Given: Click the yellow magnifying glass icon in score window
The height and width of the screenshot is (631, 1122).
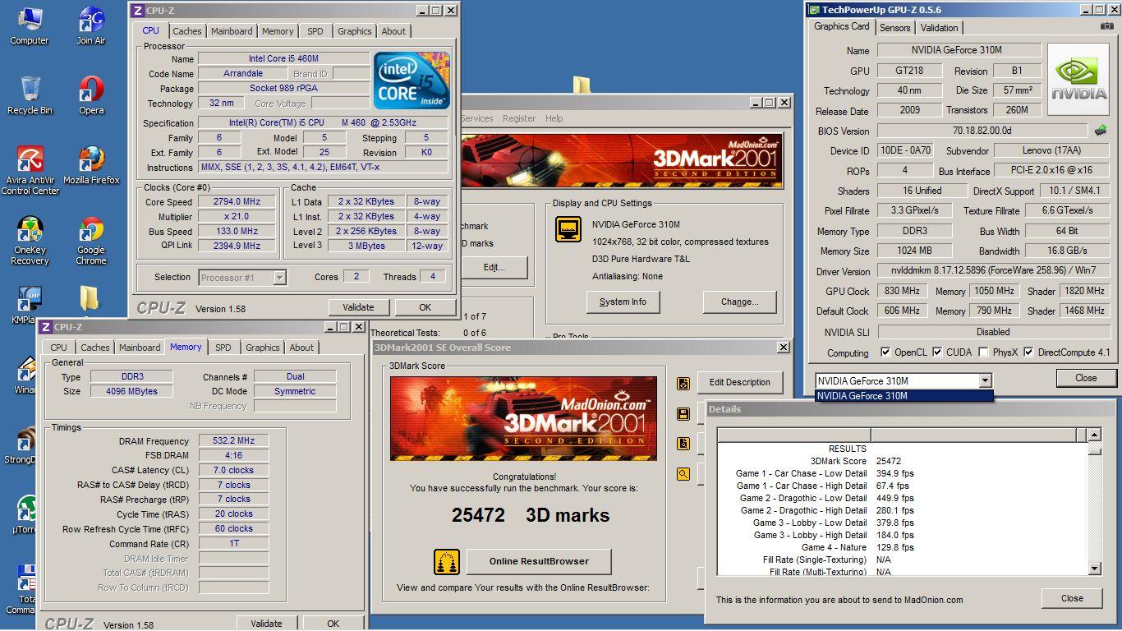Looking at the screenshot, I should point(683,474).
